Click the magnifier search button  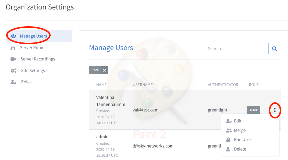click(x=274, y=49)
